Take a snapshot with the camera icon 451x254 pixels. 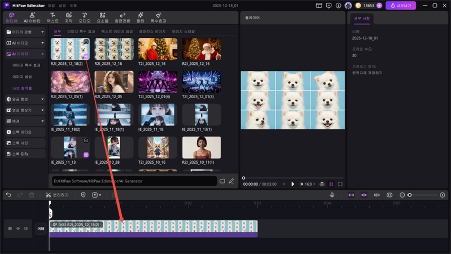point(322,184)
